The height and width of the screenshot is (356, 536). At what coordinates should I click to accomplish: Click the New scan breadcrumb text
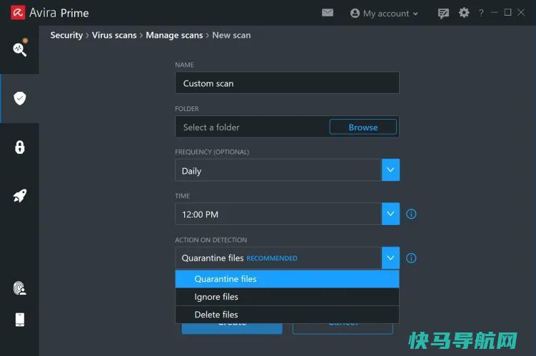coord(231,35)
